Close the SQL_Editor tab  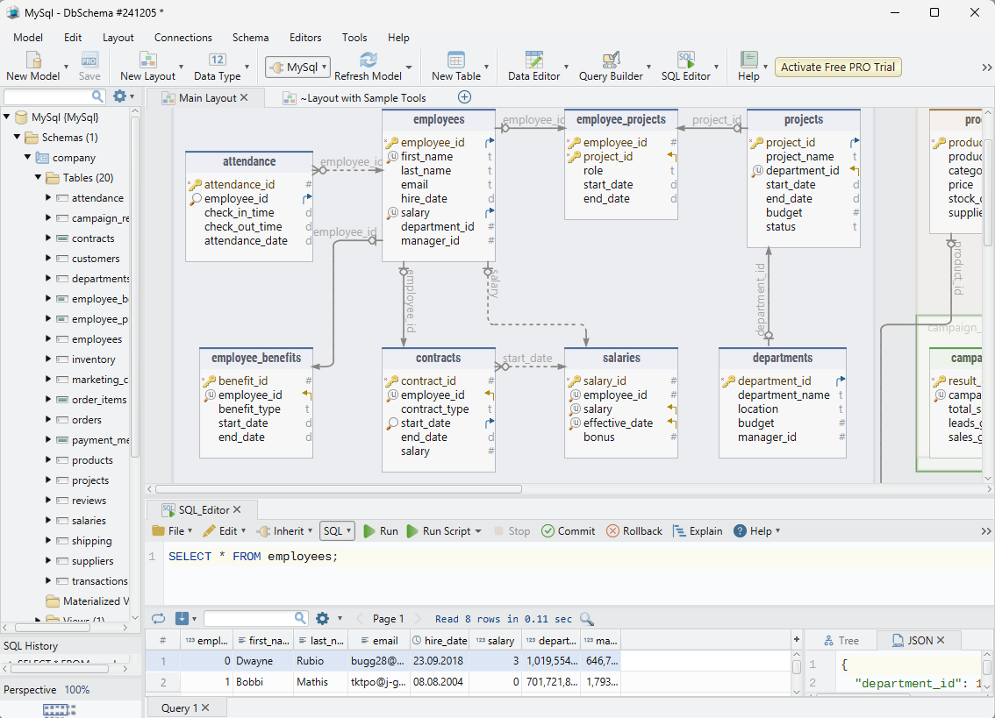pos(237,509)
